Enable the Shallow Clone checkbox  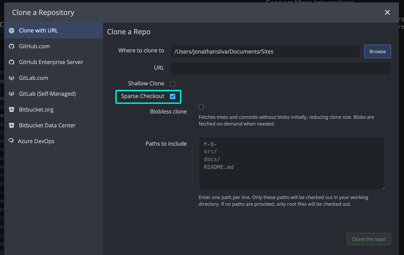(173, 83)
